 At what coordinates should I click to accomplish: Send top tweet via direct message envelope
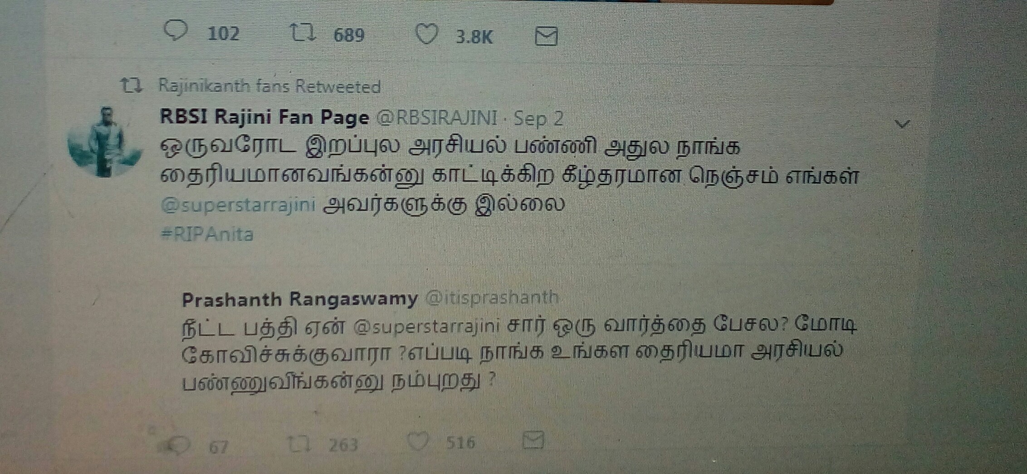546,36
